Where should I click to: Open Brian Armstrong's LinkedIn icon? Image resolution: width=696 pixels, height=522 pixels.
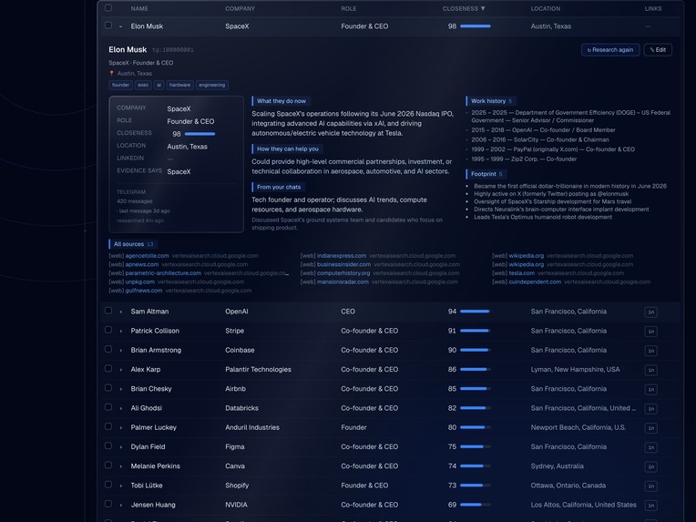[x=650, y=351]
